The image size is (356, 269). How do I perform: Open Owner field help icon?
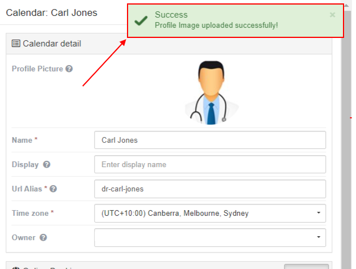tap(43, 237)
